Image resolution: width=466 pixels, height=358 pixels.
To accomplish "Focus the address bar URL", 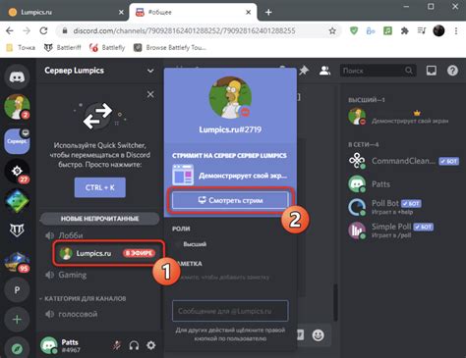I will pos(184,30).
